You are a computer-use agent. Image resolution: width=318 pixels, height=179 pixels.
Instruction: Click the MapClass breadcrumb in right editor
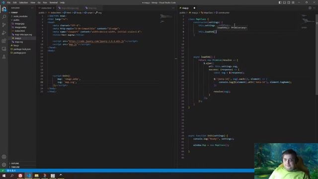tap(207, 12)
